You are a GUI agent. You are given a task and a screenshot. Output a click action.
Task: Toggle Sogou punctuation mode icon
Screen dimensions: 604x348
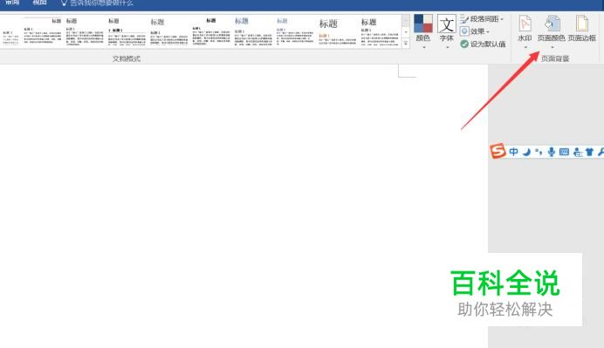(x=539, y=152)
